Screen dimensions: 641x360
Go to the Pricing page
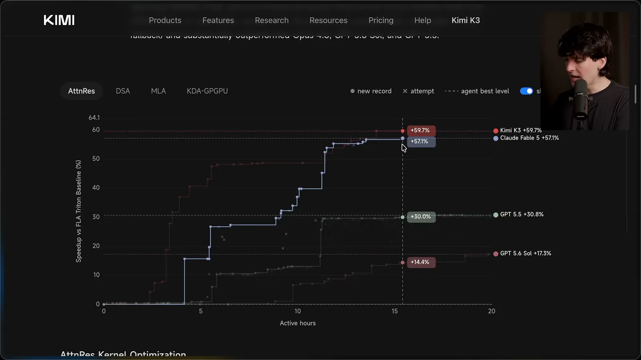[x=381, y=20]
